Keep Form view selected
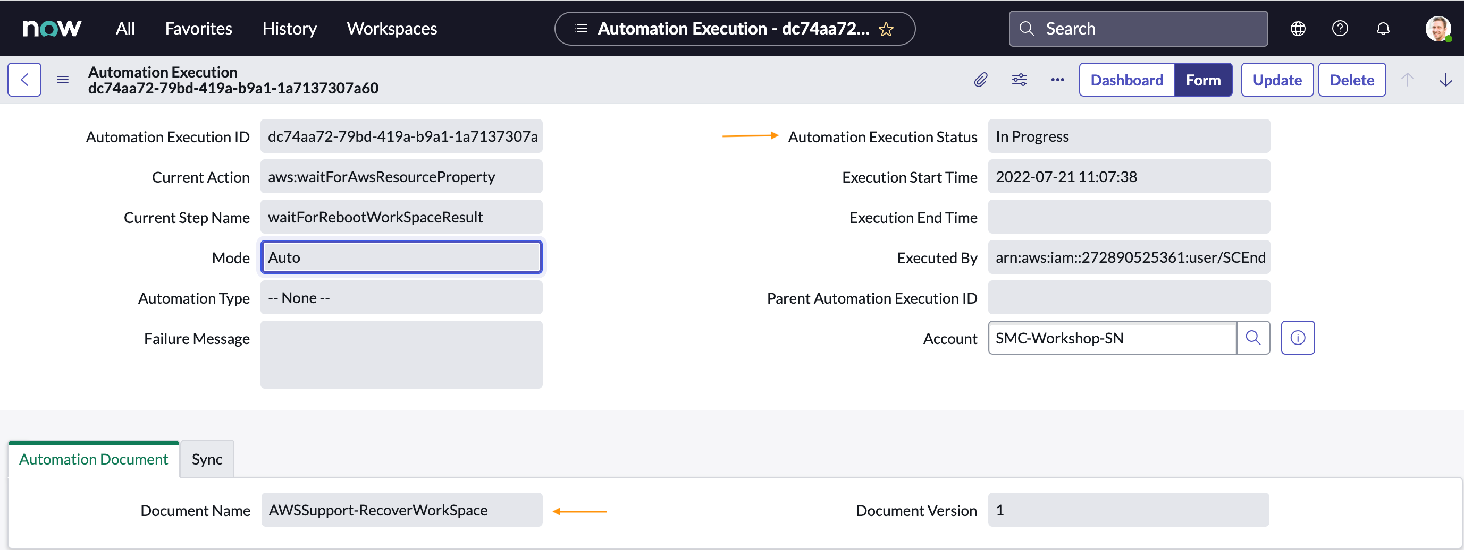The image size is (1464, 550). 1204,80
